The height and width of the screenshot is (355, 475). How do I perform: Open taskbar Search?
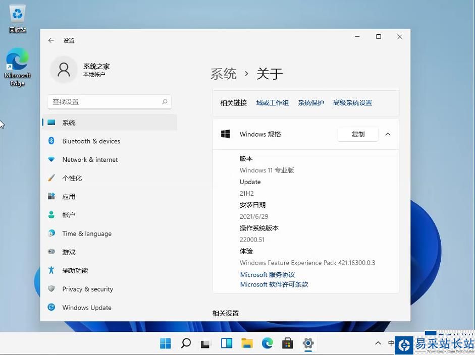pyautogui.click(x=186, y=343)
